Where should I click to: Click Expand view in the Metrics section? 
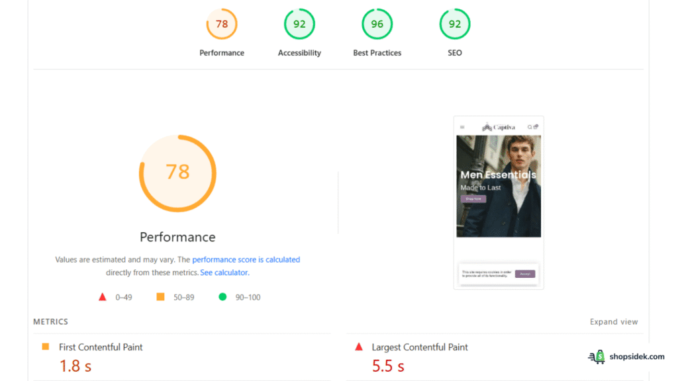click(614, 321)
